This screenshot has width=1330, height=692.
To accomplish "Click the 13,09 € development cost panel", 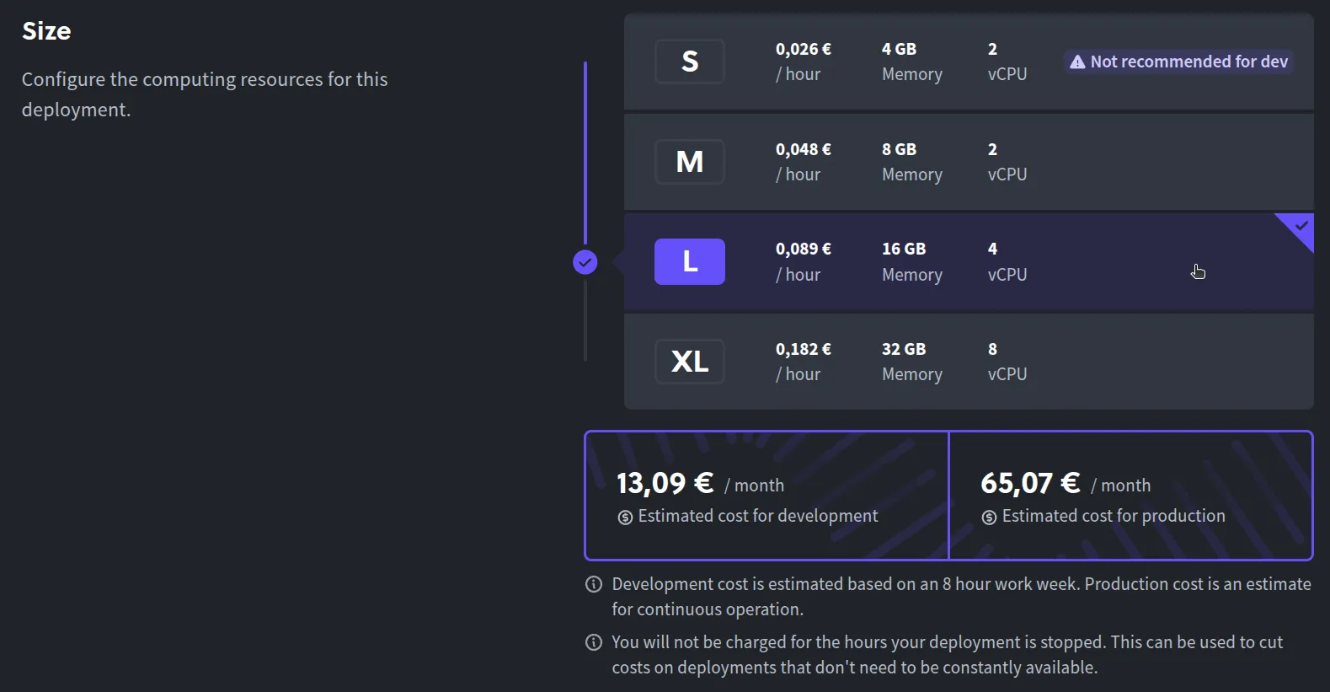I will (766, 496).
